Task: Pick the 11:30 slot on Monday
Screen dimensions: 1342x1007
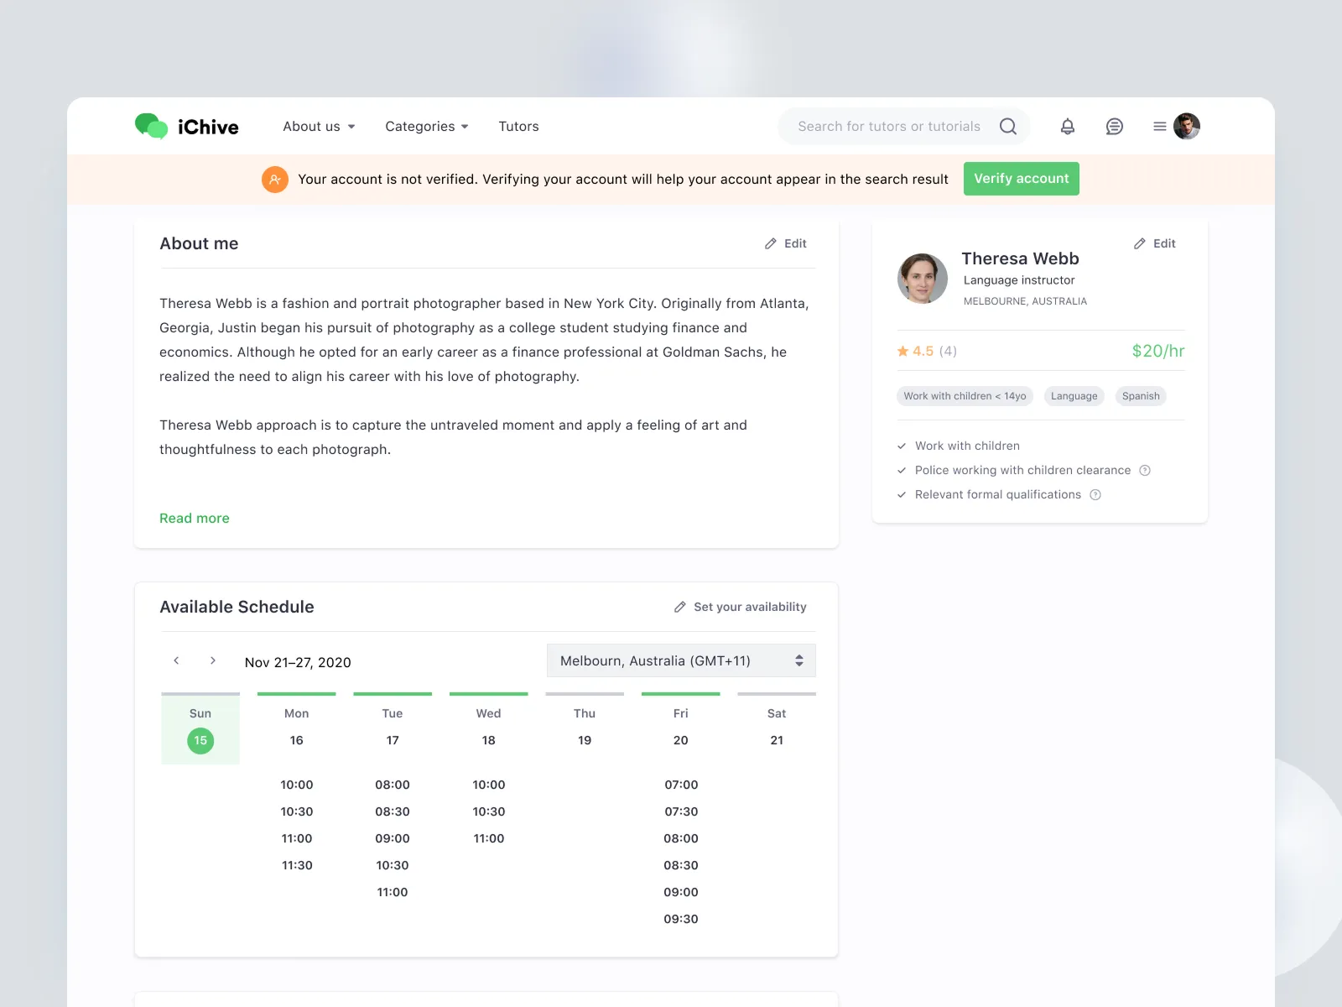Action: [297, 865]
